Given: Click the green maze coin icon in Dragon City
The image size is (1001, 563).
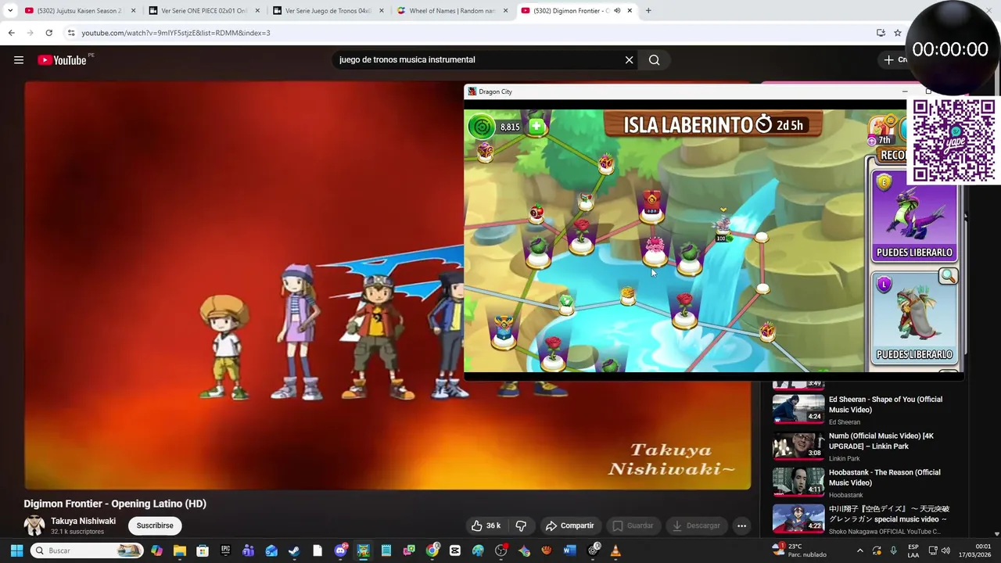Looking at the screenshot, I should [482, 127].
